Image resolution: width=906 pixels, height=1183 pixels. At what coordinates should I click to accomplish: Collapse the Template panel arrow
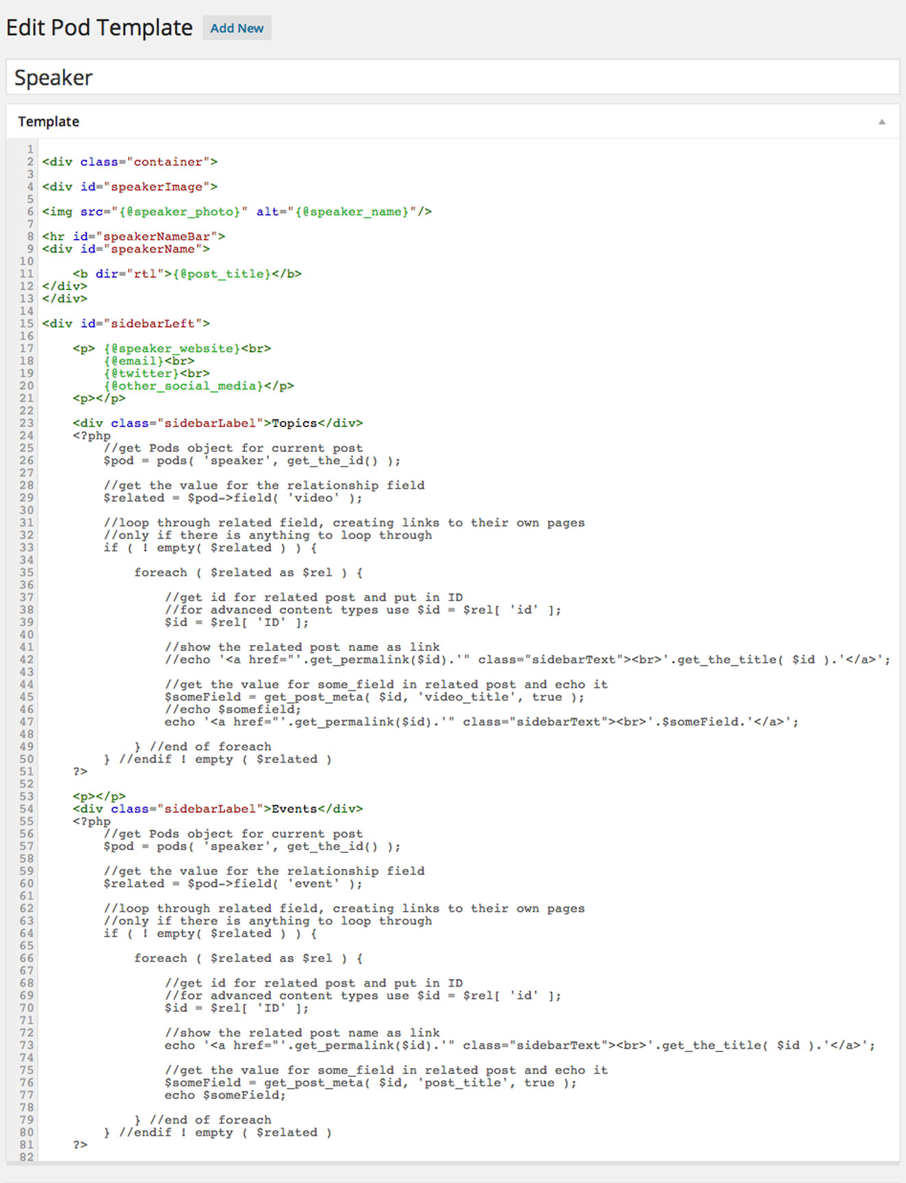(882, 122)
